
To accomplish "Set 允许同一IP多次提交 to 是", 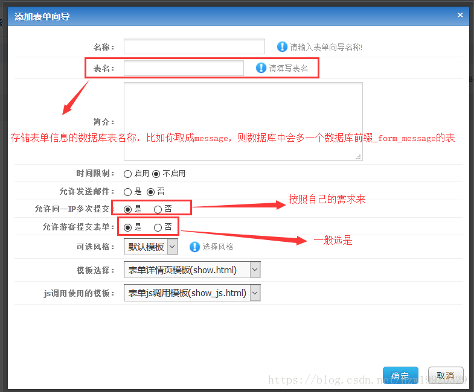I will pos(127,209).
